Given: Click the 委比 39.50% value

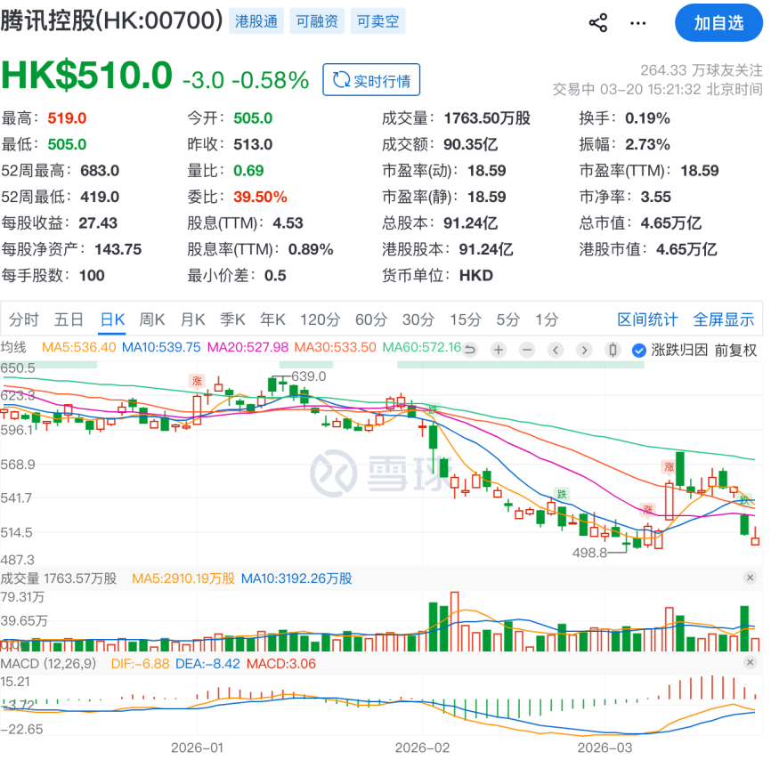Looking at the screenshot, I should (260, 197).
